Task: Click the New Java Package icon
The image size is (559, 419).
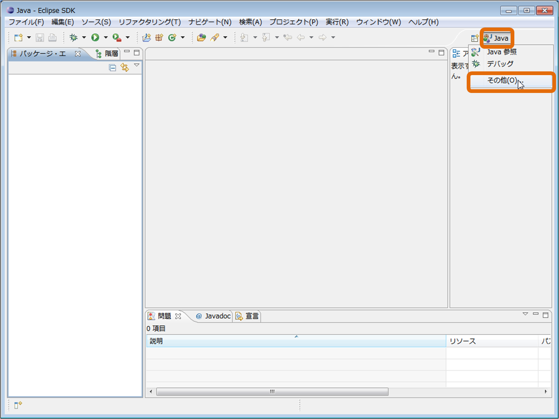Action: pyautogui.click(x=159, y=38)
